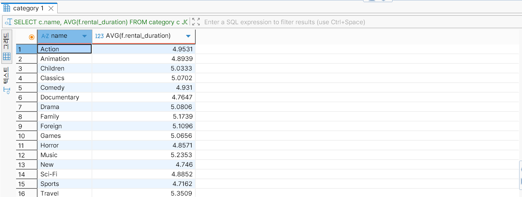Click the A-Z string type icon in name header
The image size is (522, 197).
pyautogui.click(x=45, y=36)
